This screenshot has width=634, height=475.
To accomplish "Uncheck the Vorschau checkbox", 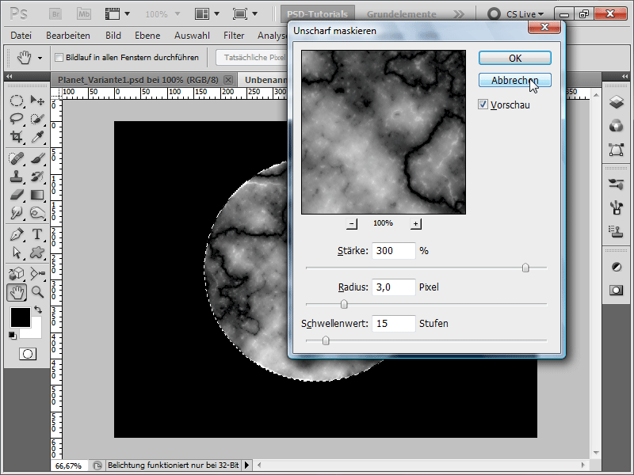I will click(x=483, y=104).
